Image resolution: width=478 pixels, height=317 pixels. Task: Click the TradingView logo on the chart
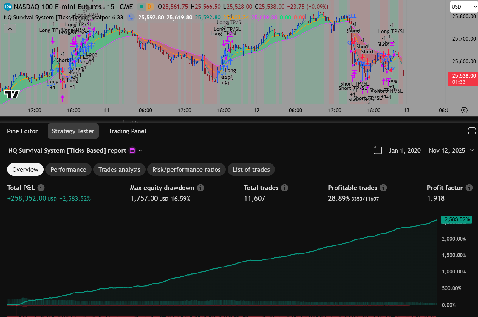12,94
